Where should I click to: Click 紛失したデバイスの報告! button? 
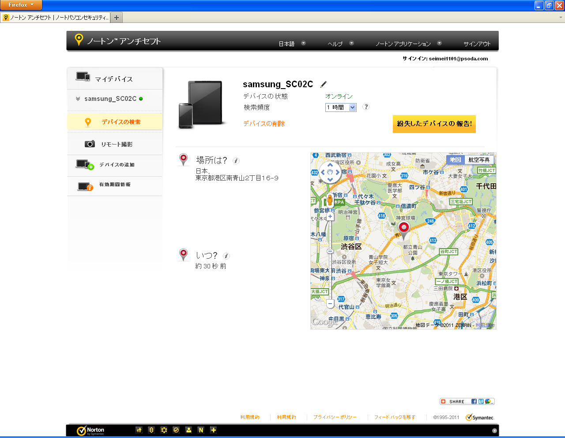pos(434,124)
